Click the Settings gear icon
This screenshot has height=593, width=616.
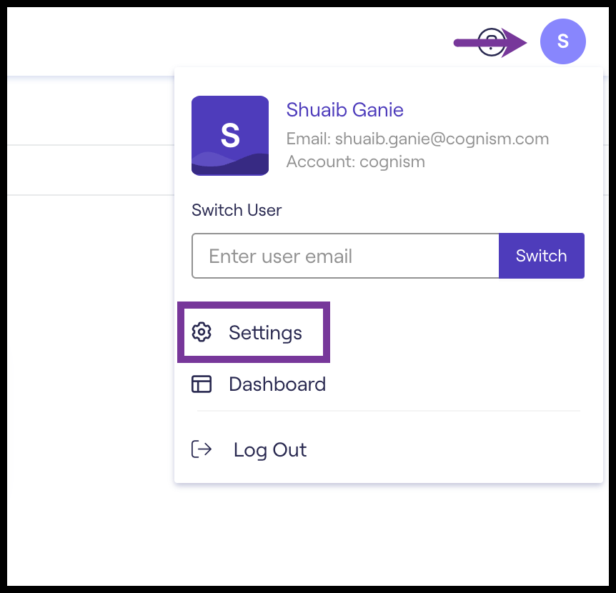click(x=202, y=332)
